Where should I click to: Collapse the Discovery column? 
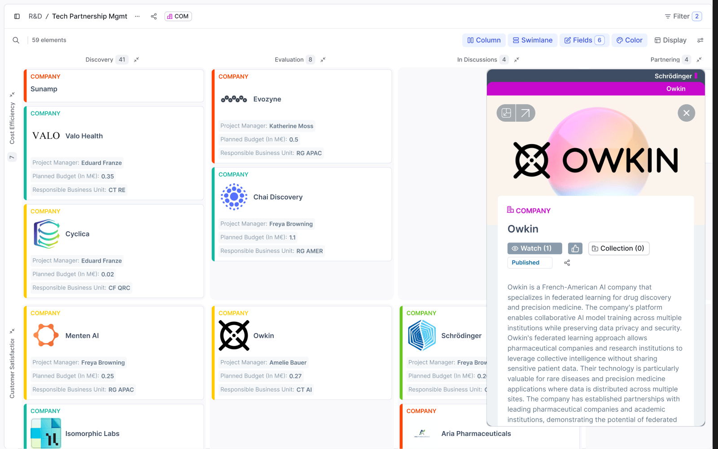136,59
